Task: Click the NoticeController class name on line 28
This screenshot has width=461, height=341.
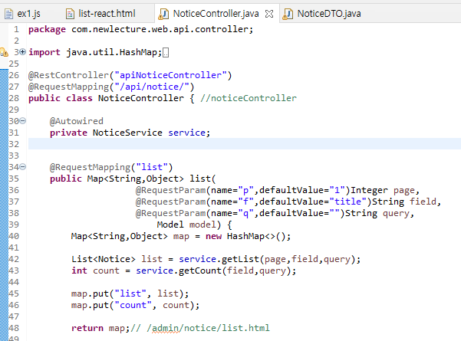Action: (141, 98)
